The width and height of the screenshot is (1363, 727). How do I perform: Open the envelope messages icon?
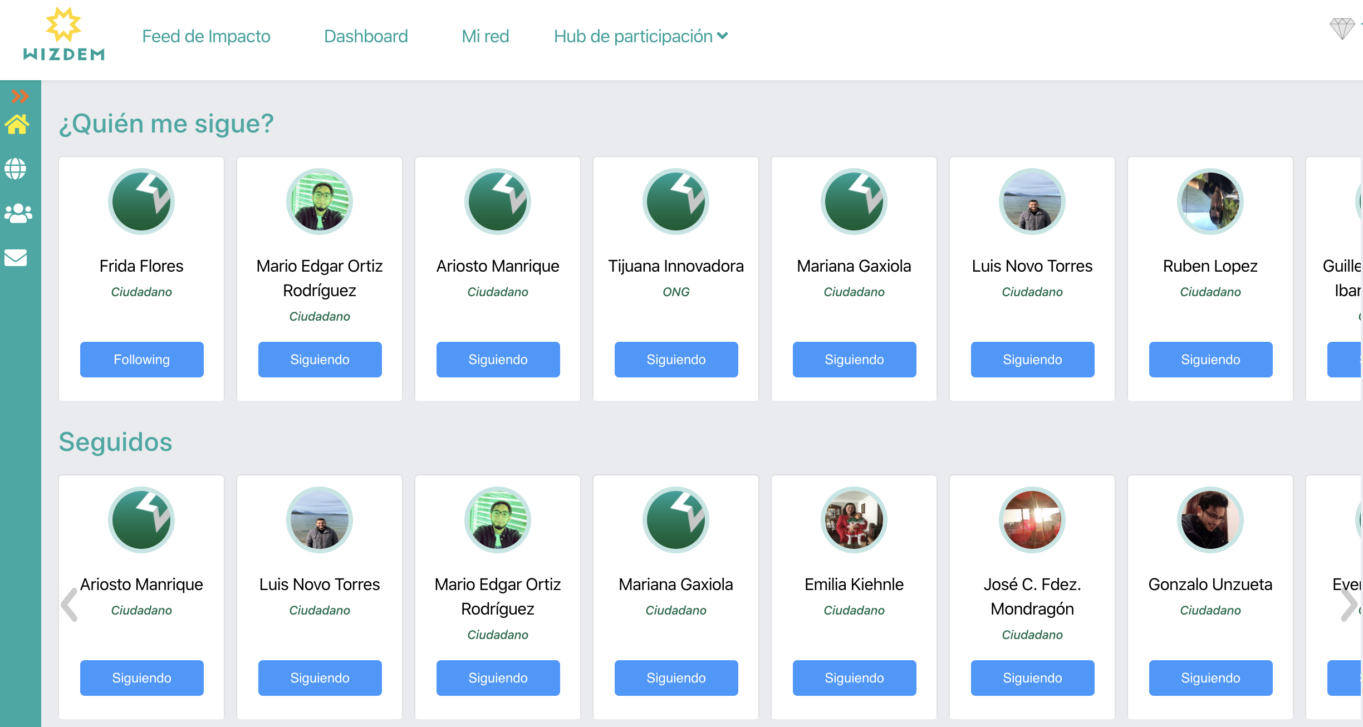point(16,258)
